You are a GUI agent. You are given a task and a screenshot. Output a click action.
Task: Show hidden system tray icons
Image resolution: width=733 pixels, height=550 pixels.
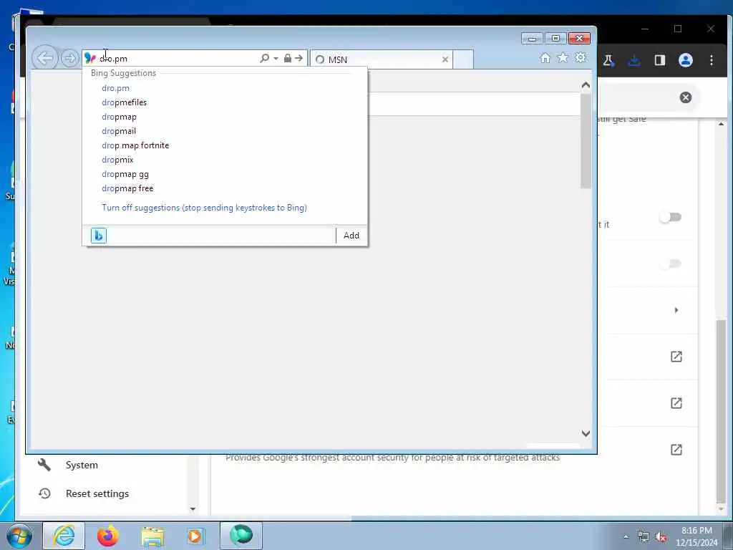[x=626, y=536]
